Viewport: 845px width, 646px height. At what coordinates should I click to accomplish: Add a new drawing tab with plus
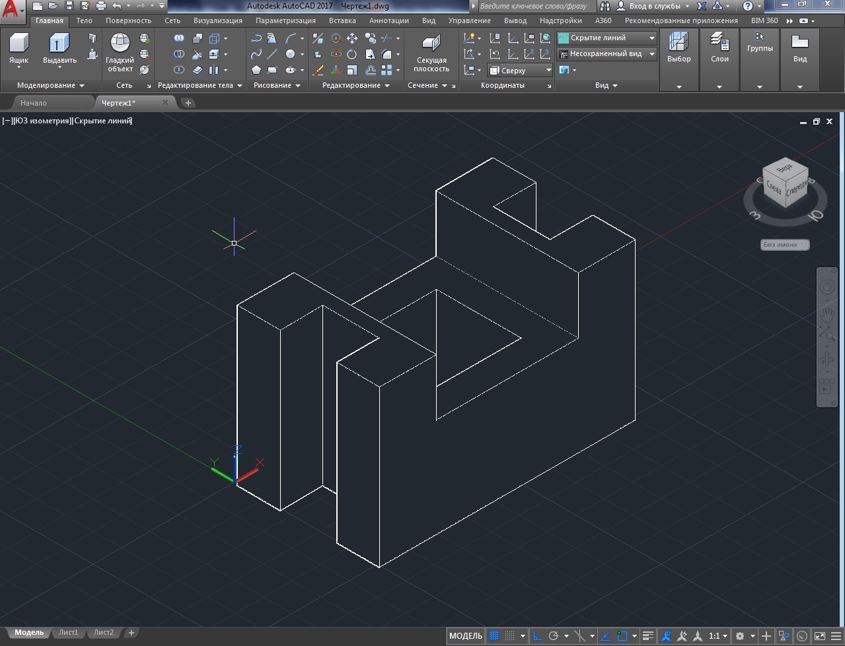click(188, 102)
